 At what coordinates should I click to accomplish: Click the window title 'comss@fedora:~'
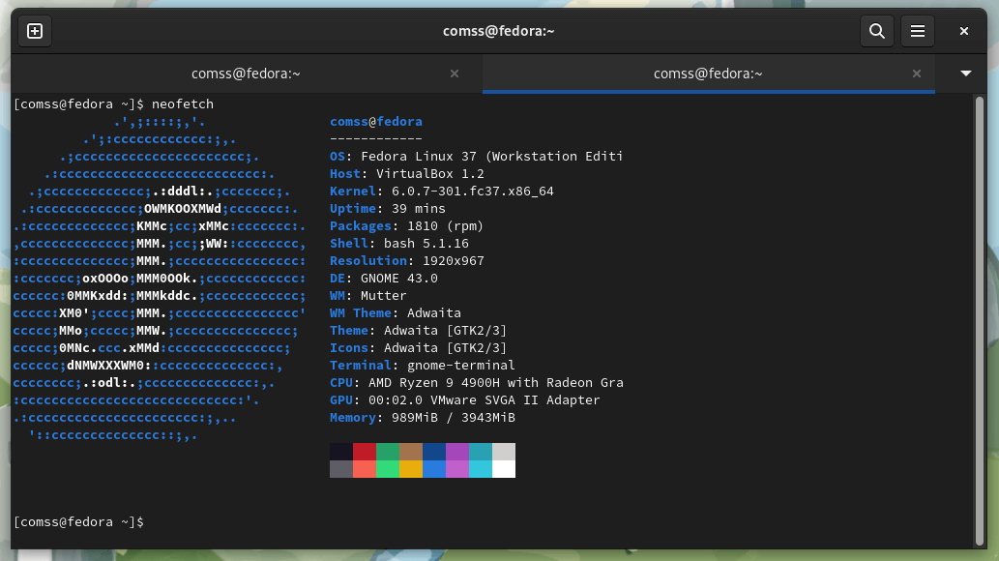point(498,31)
